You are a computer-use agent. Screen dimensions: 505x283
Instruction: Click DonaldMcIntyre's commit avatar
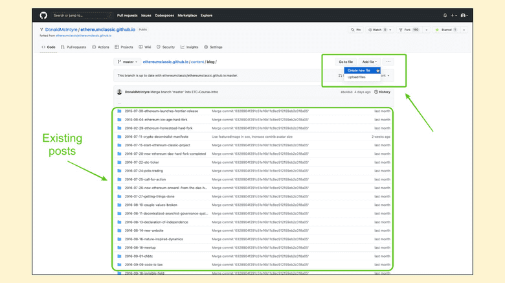[x=120, y=92]
